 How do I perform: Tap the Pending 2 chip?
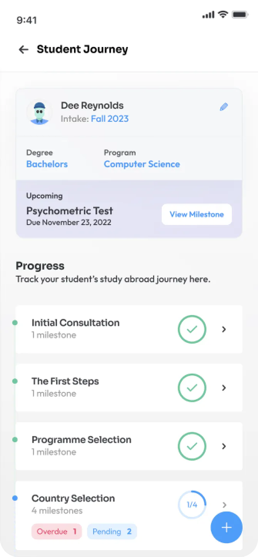tap(112, 531)
